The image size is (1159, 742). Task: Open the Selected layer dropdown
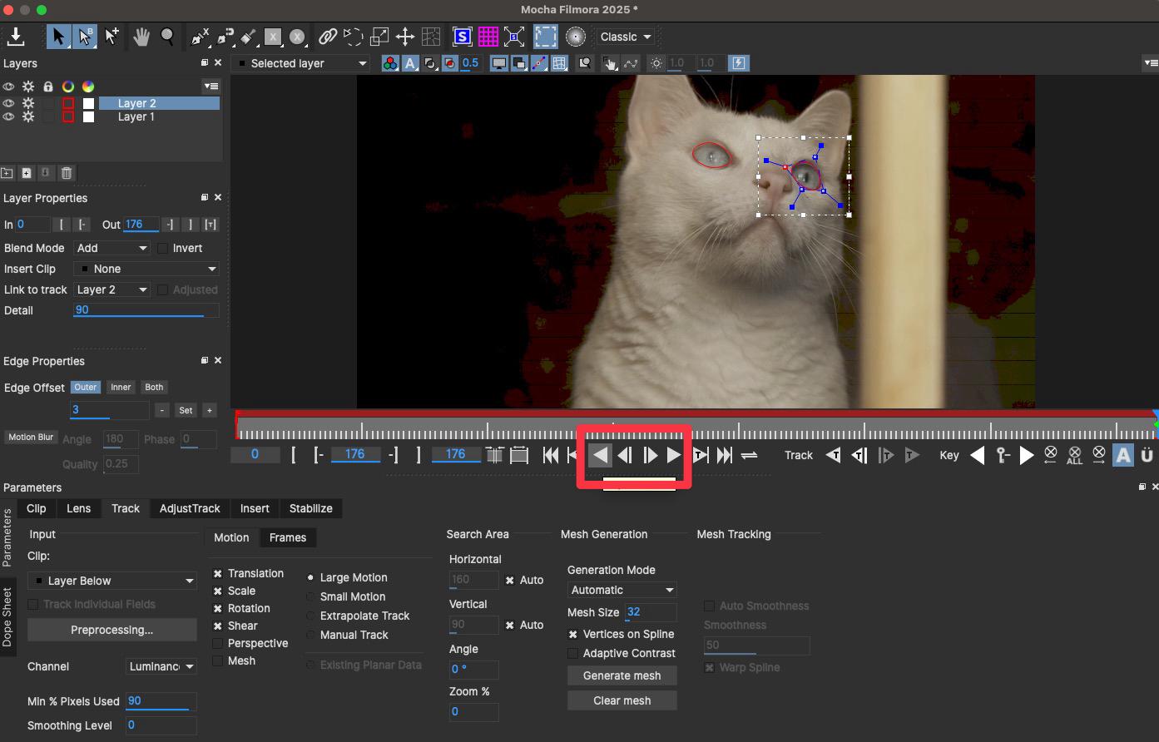[301, 63]
